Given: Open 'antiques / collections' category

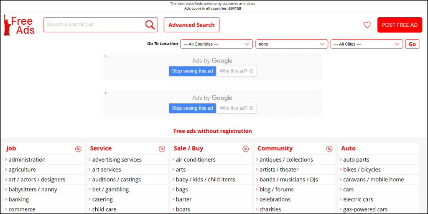Looking at the screenshot, I should [286, 160].
